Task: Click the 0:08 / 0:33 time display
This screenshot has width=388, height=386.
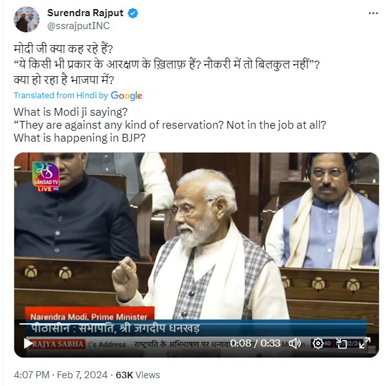Action: click(x=255, y=343)
